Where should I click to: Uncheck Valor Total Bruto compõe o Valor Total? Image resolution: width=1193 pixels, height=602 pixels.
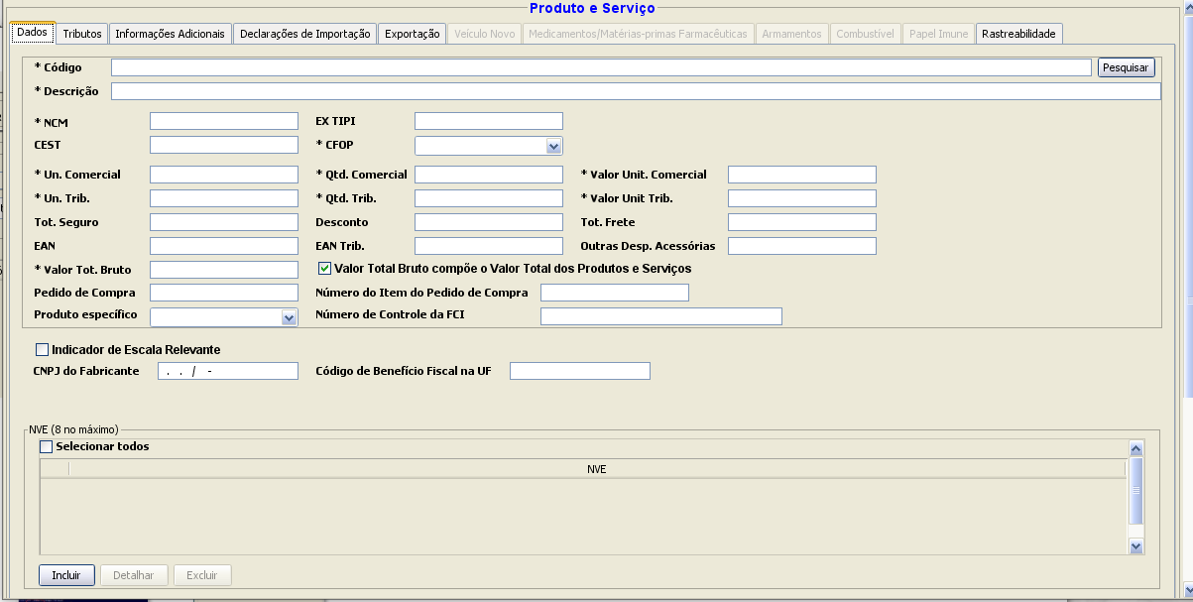pos(324,268)
